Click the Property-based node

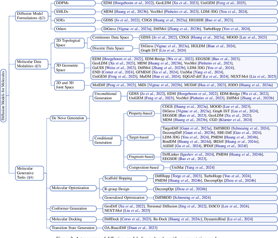[x=141, y=113]
